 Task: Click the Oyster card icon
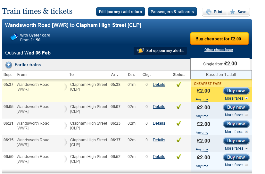click(x=14, y=37)
